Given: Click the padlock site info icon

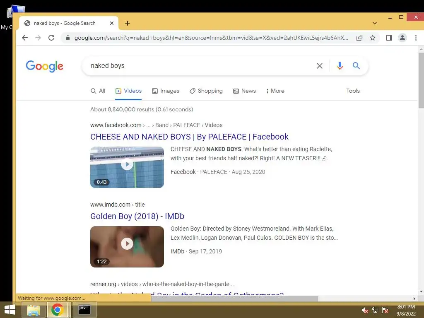Looking at the screenshot, I should 68,38.
